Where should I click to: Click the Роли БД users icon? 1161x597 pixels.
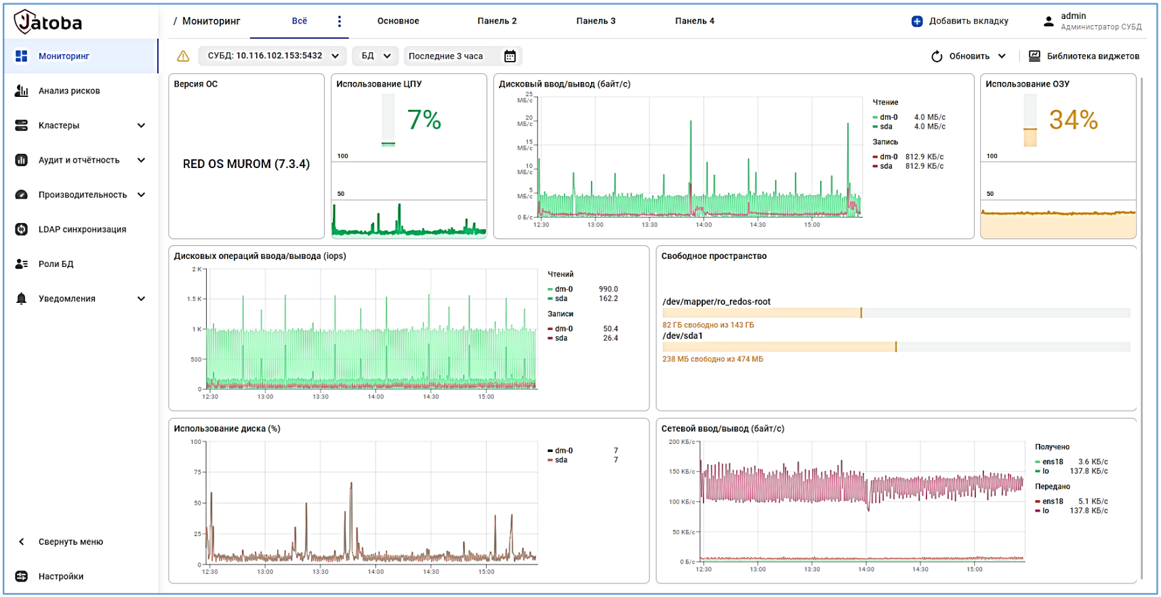pyautogui.click(x=22, y=264)
